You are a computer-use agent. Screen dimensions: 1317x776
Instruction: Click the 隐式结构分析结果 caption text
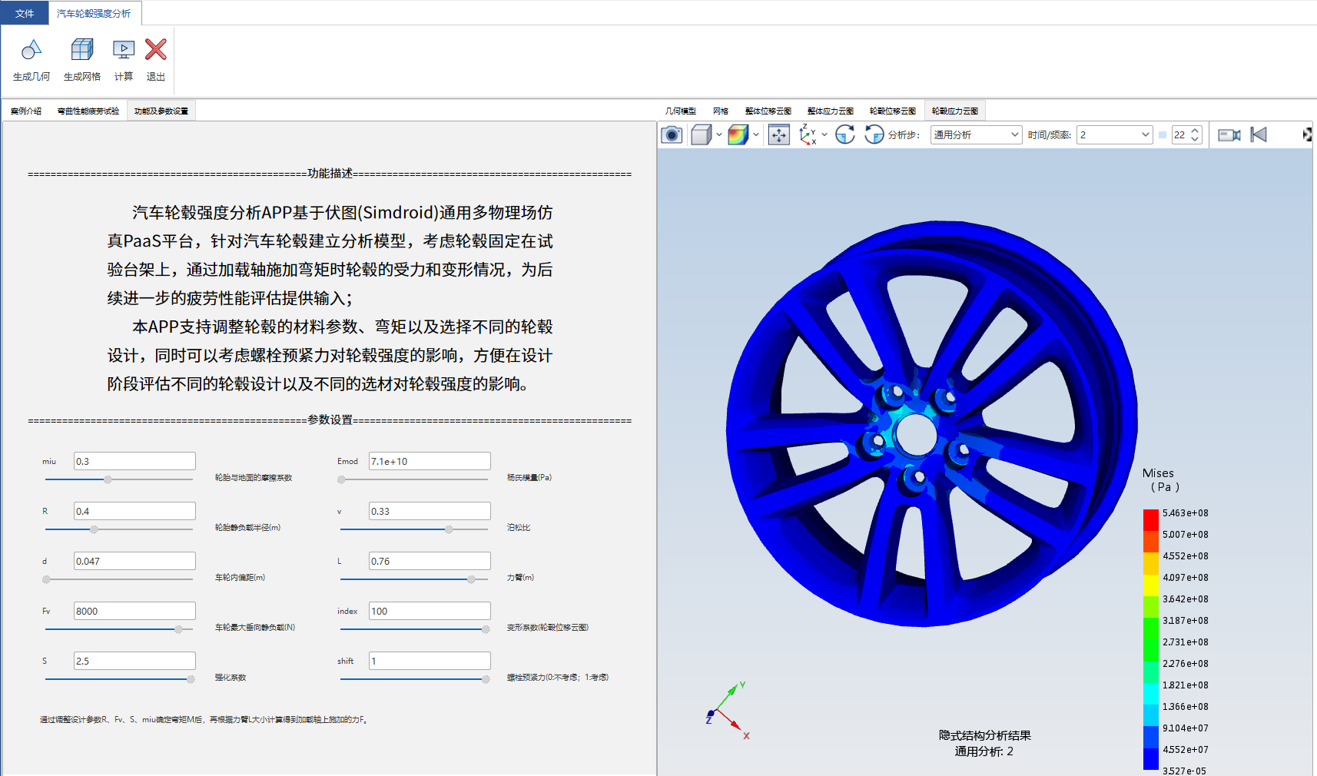984,735
